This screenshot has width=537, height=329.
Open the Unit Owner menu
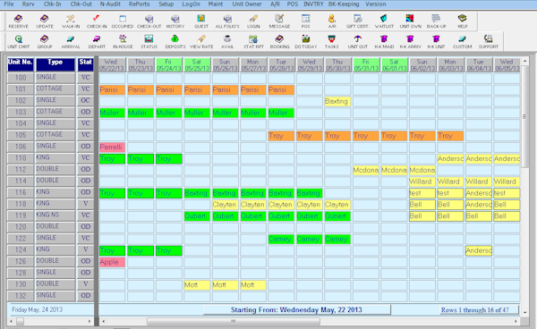pyautogui.click(x=247, y=4)
